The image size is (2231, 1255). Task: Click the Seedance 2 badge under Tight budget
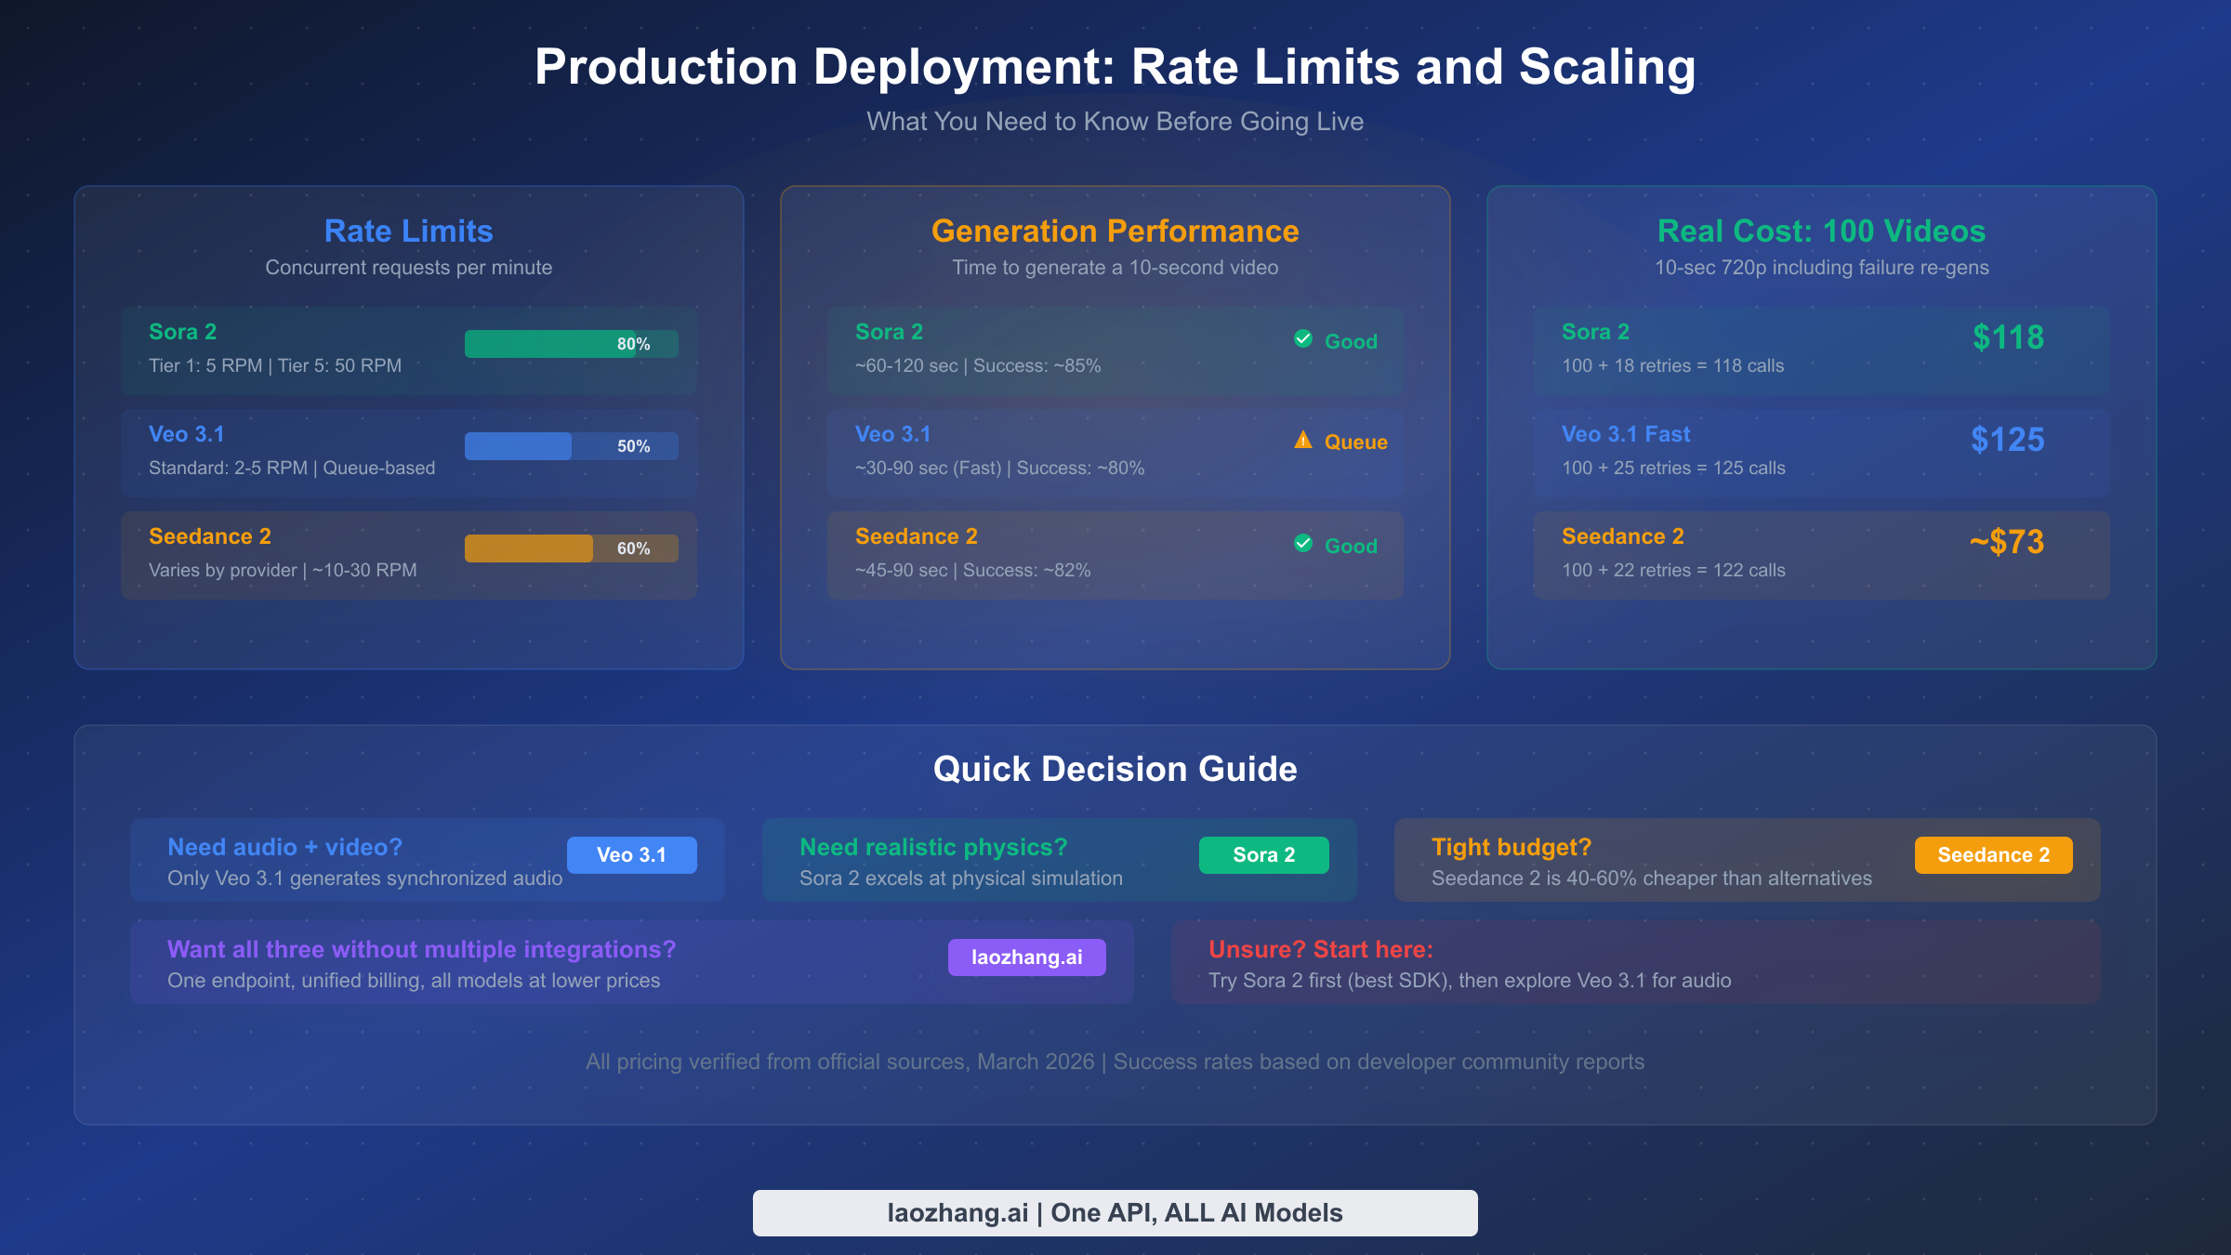click(x=1993, y=854)
